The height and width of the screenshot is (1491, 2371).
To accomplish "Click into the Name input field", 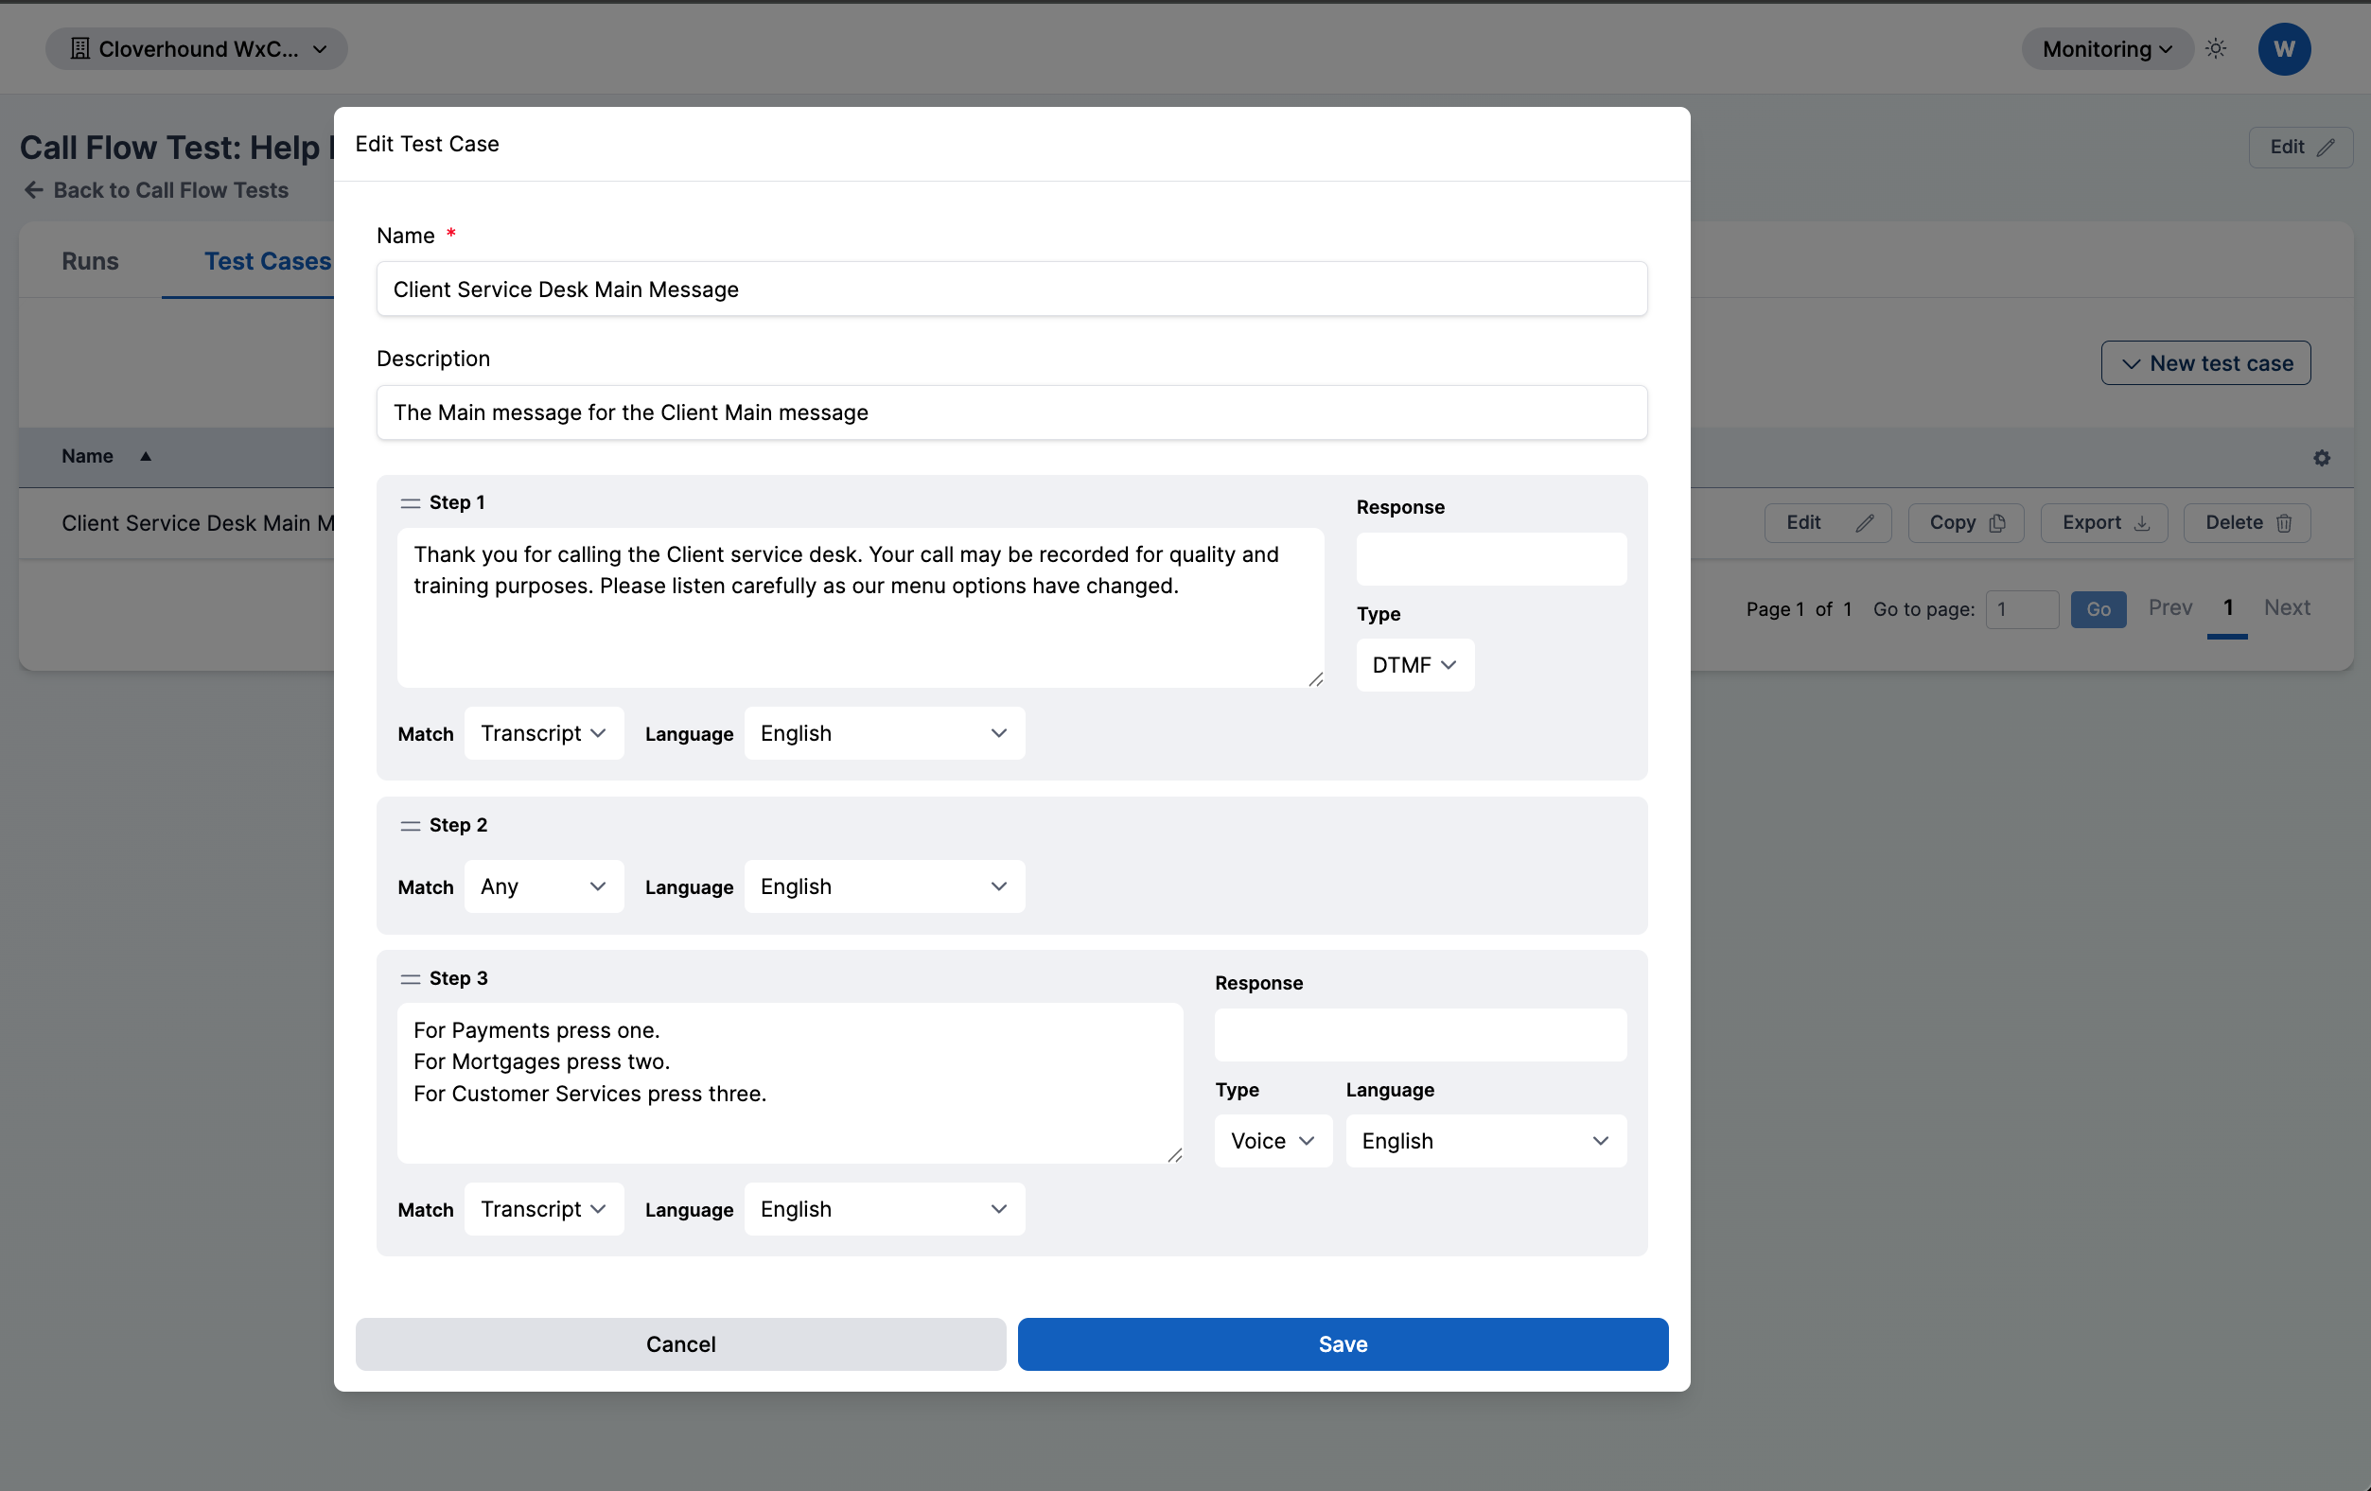I will 1011,289.
